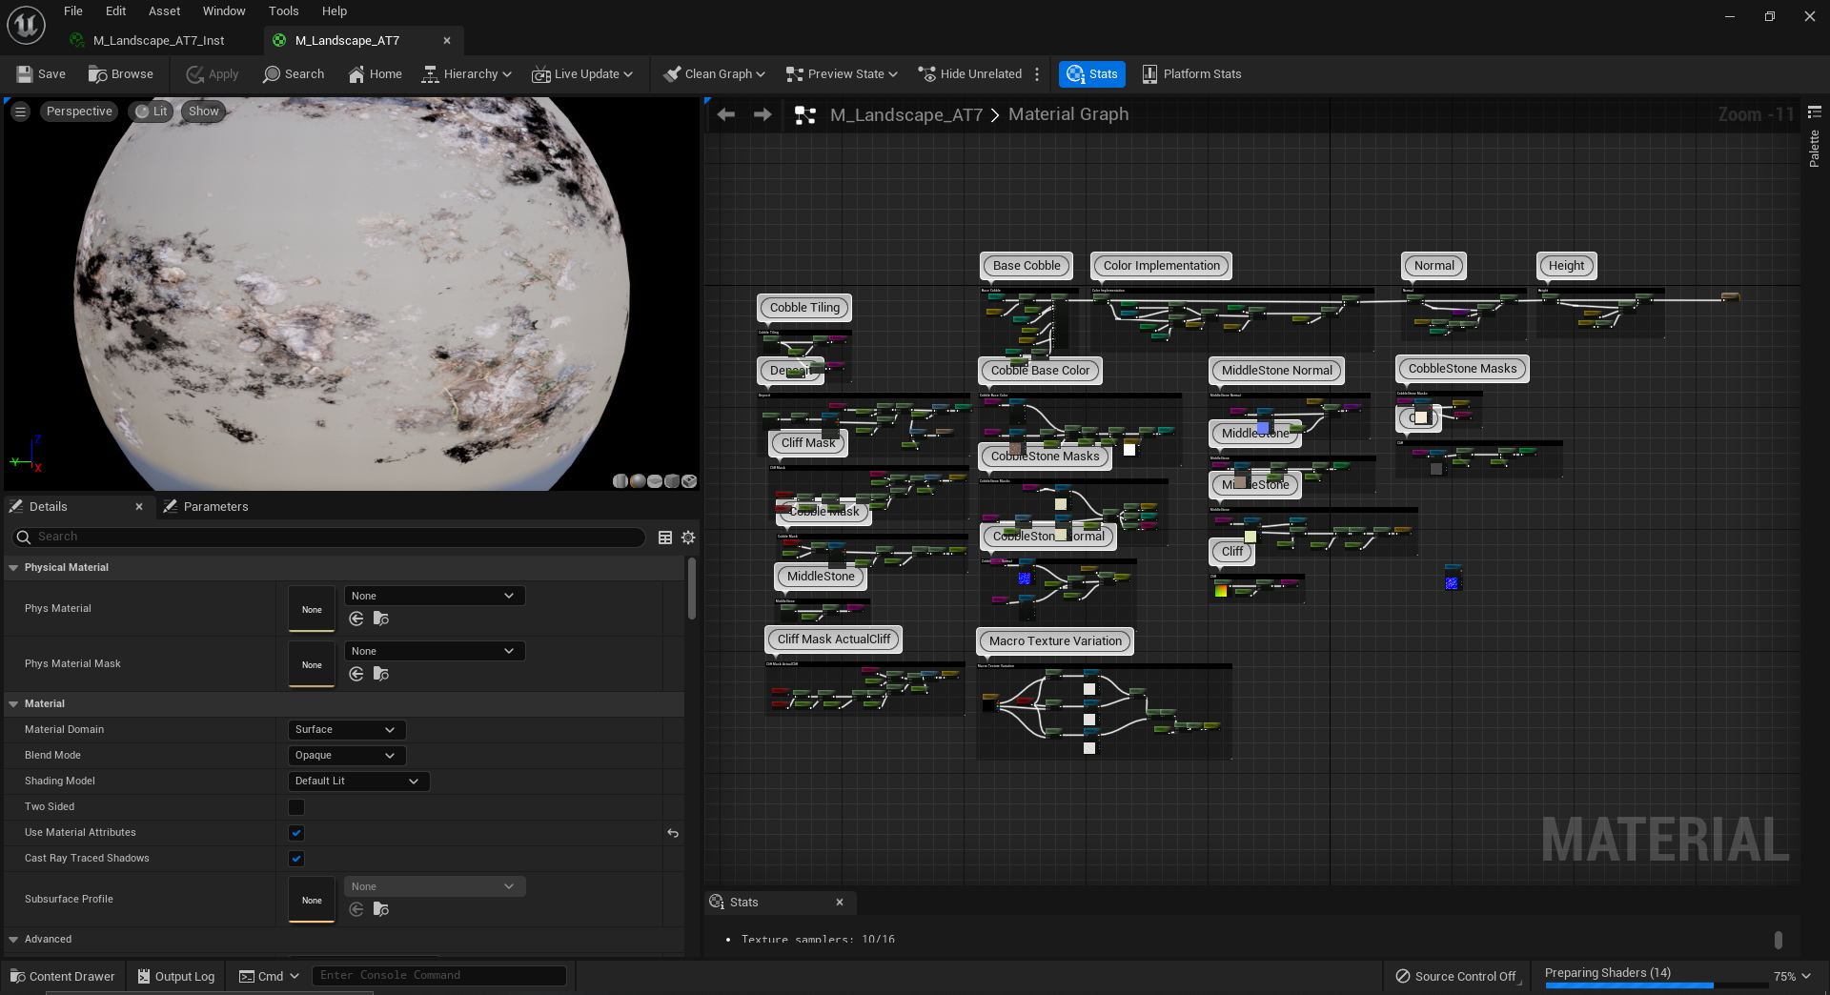
Task: Click the Preparing Shaders progress bar
Action: [x=1629, y=985]
